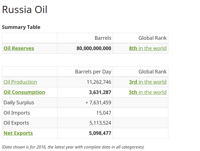The height and width of the screenshot is (151, 200).
Task: Select the 3,631,287 consumption value
Action: 100,92
